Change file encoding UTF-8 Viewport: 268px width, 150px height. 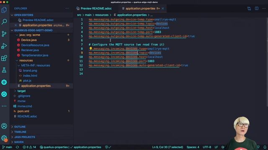207,147
